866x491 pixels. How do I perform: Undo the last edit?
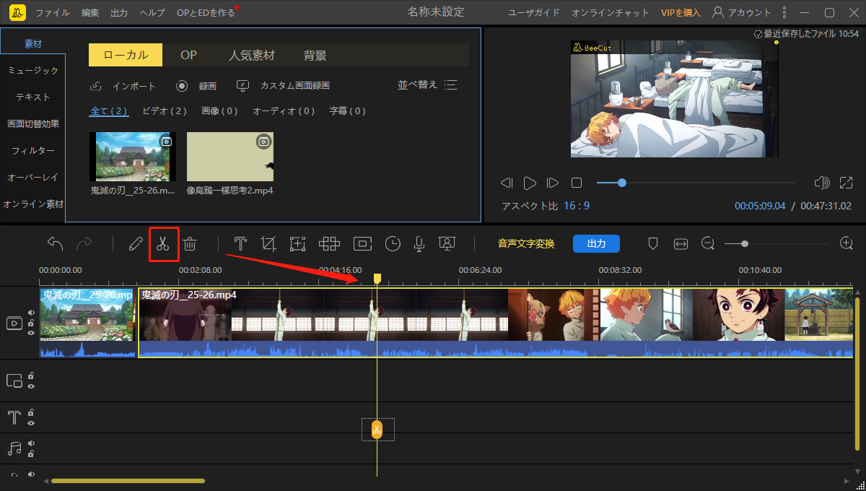tap(55, 244)
